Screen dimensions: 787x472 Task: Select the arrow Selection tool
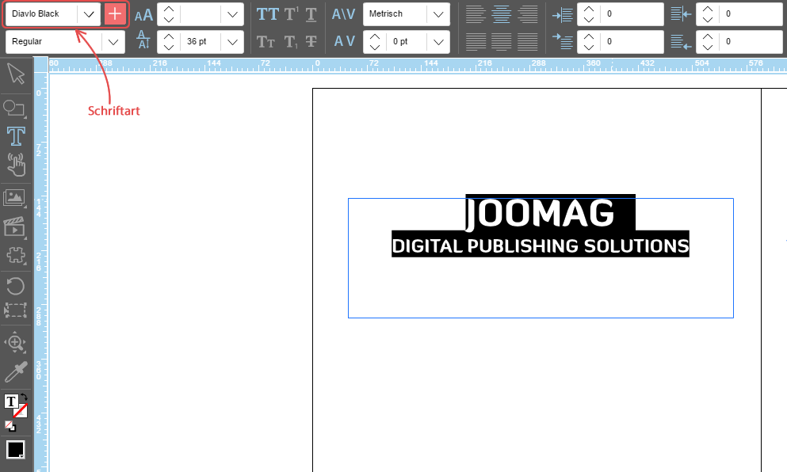(15, 75)
